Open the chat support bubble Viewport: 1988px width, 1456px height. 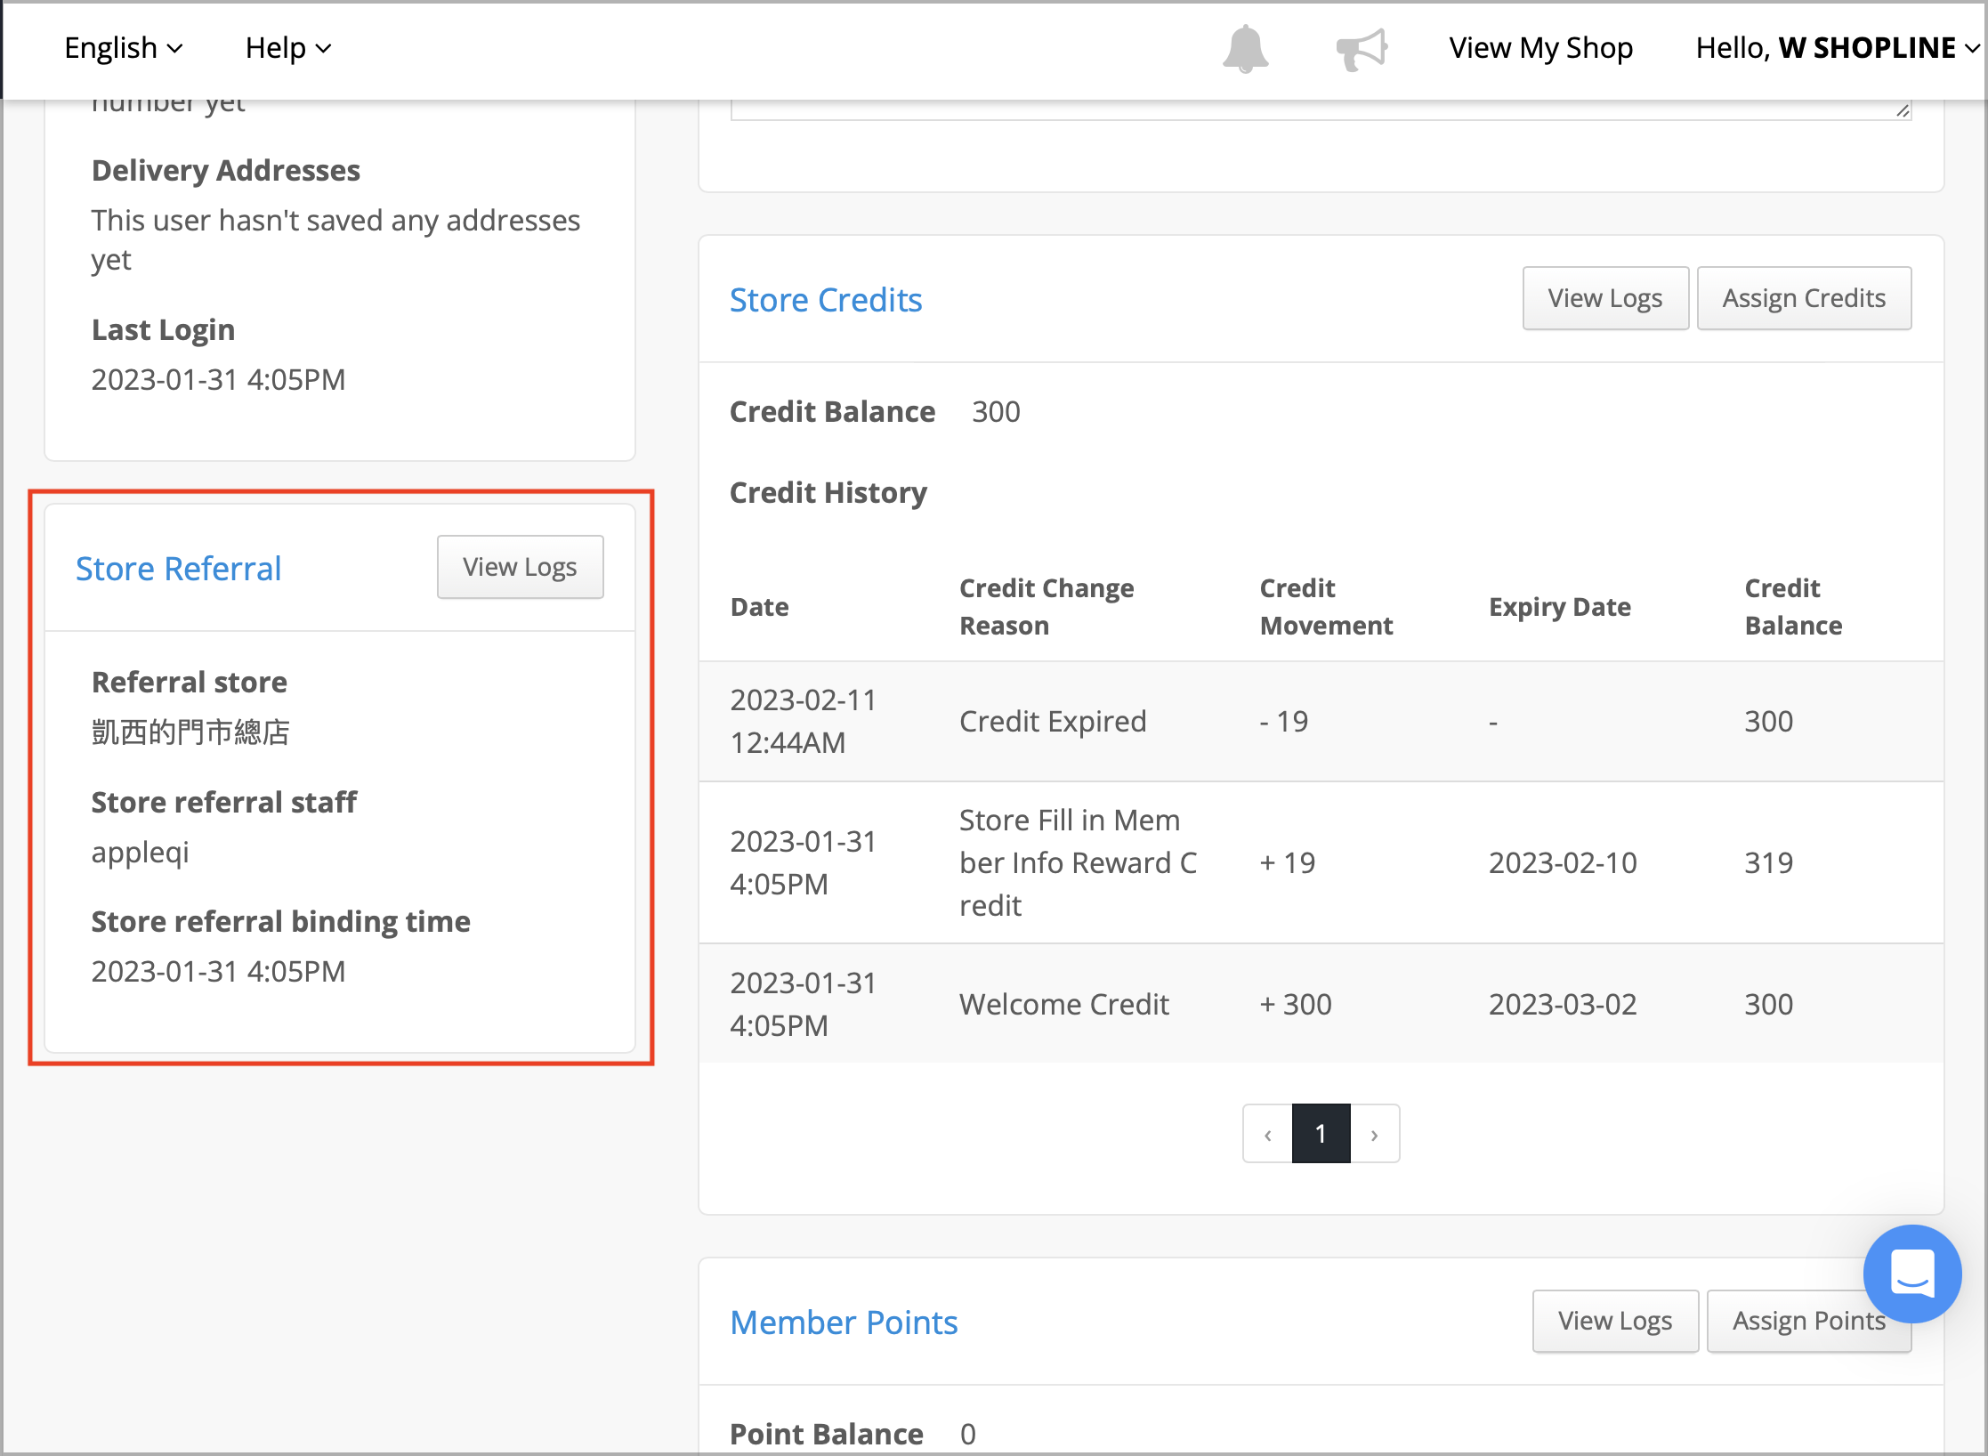pos(1912,1274)
